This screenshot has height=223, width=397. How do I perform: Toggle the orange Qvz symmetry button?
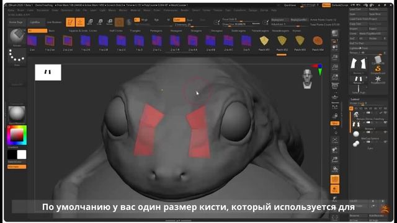(335, 123)
